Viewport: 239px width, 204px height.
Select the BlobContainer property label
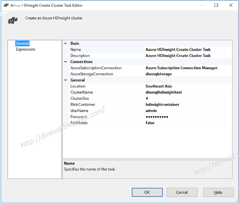coord(83,105)
